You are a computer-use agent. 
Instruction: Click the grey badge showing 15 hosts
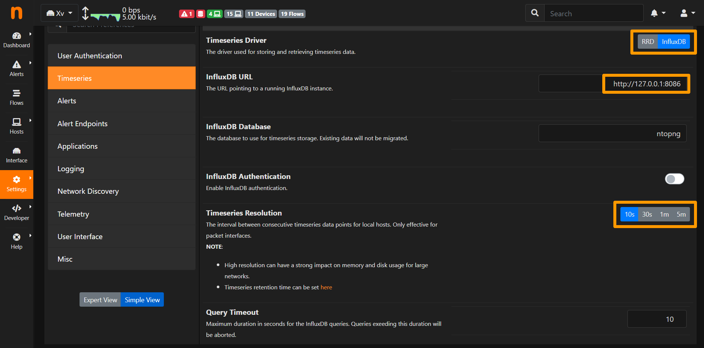pyautogui.click(x=234, y=14)
